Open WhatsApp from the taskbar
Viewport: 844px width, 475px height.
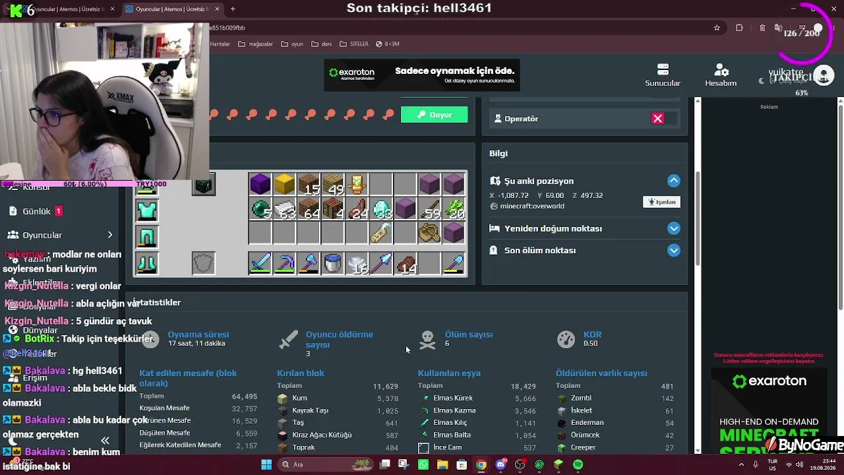pyautogui.click(x=423, y=464)
